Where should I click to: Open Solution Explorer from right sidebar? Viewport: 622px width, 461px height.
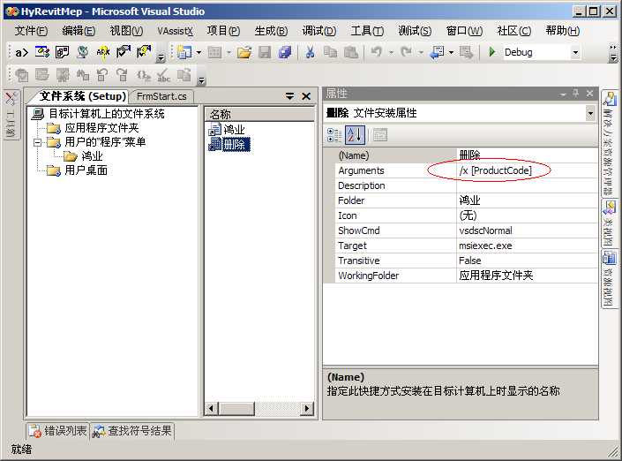pyautogui.click(x=609, y=143)
